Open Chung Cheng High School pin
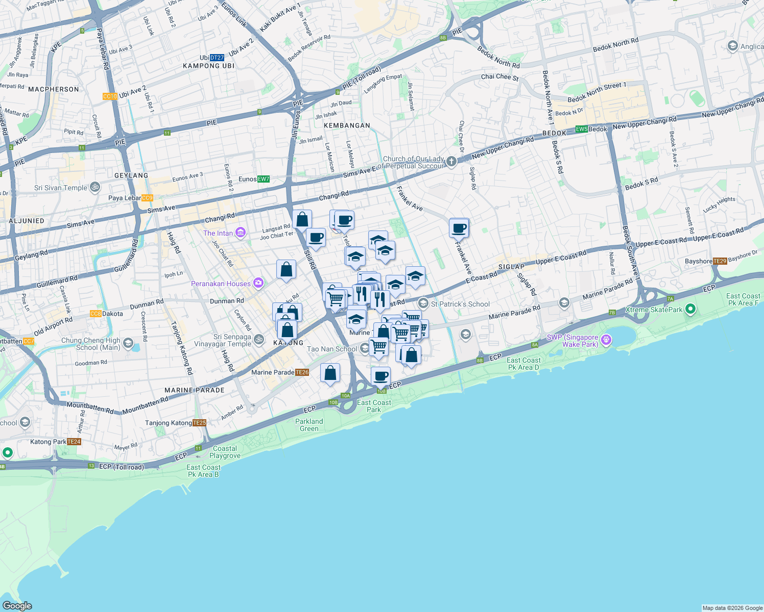The width and height of the screenshot is (764, 612). 128,343
